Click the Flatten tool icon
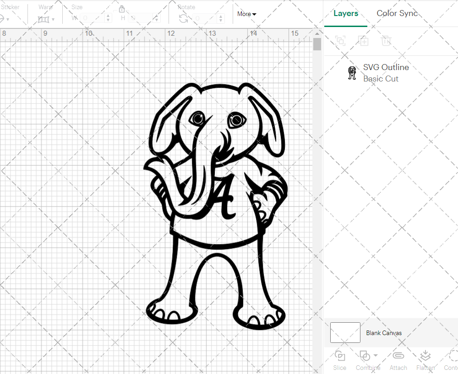 (425, 355)
